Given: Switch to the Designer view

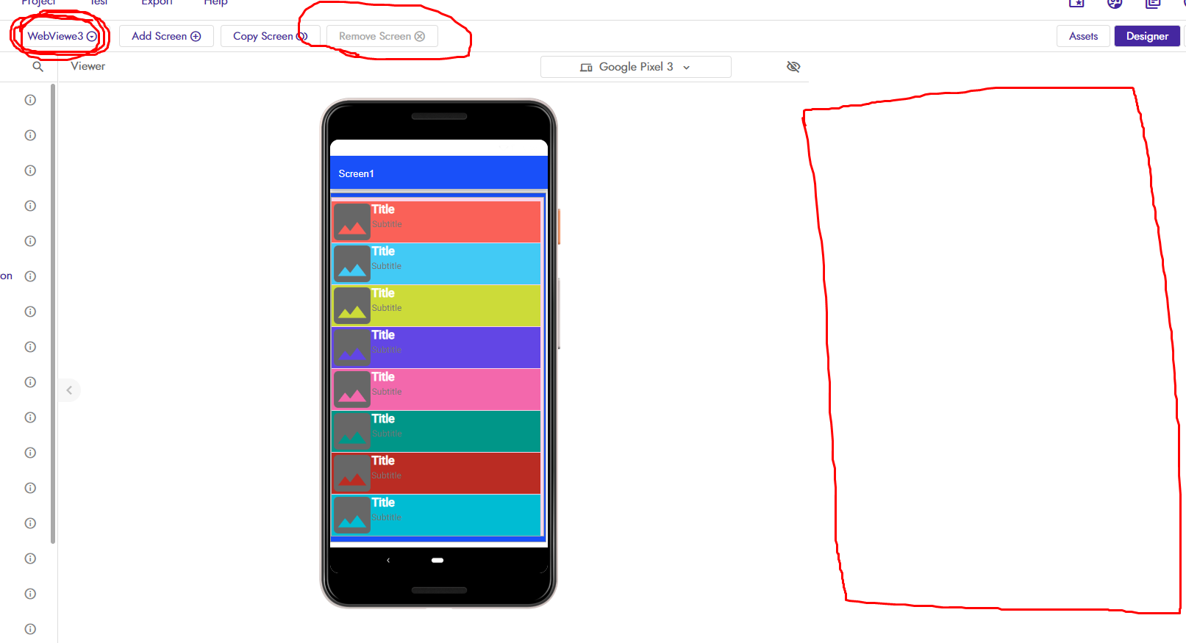Looking at the screenshot, I should pyautogui.click(x=1147, y=36).
